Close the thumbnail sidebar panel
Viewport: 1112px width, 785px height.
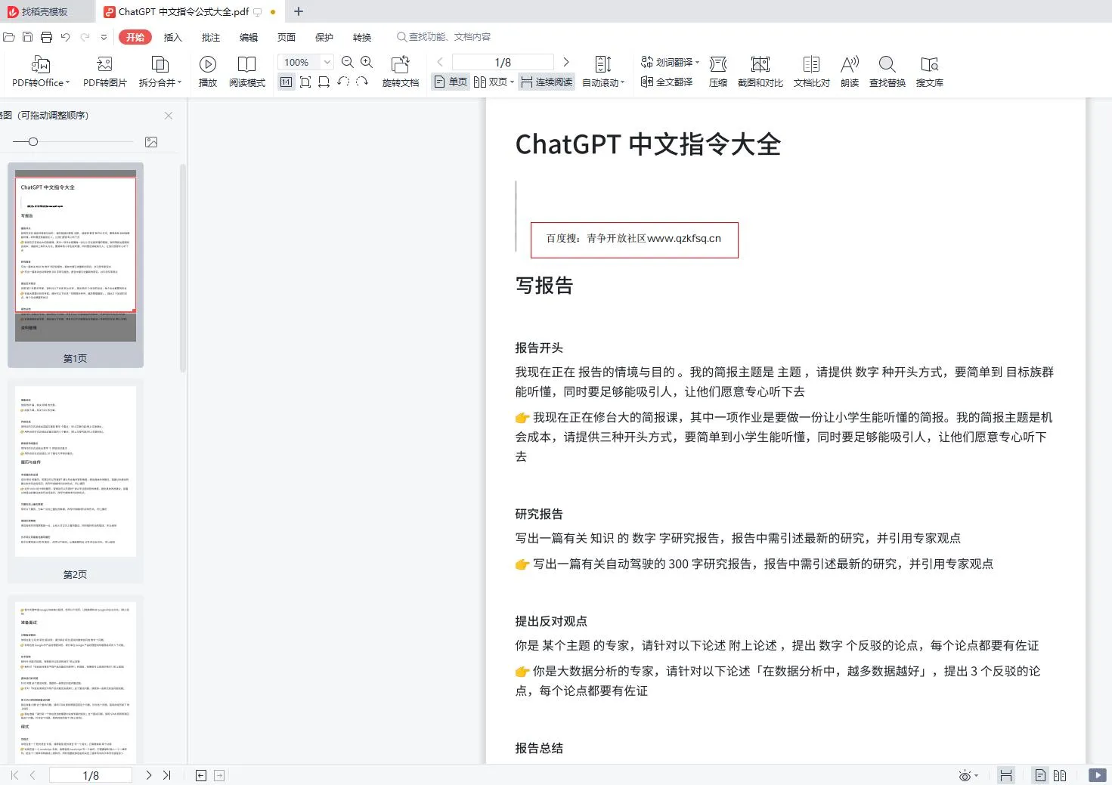tap(169, 116)
